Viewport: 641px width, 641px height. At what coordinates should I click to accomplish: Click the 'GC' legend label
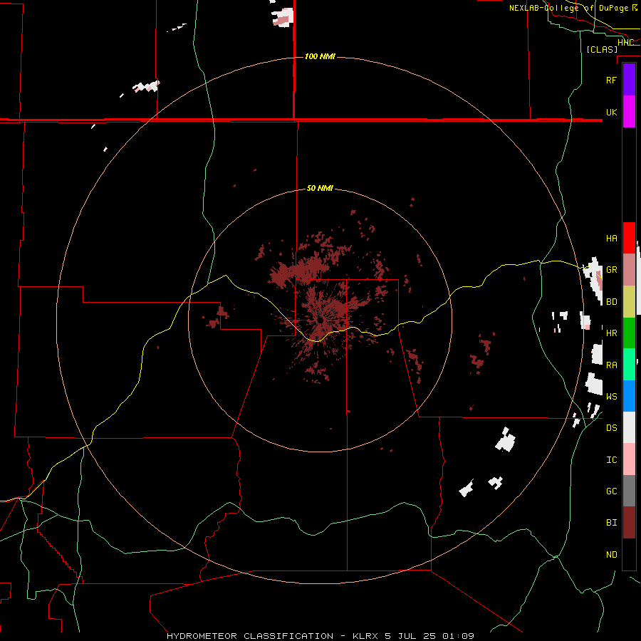tap(611, 491)
